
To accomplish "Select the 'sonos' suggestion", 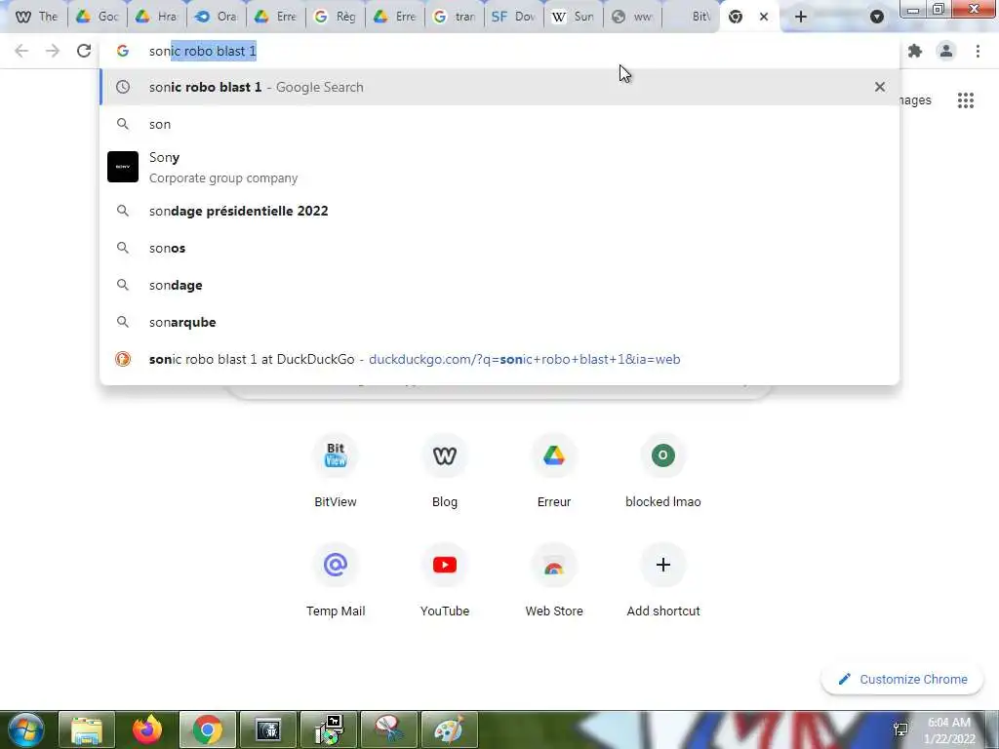I will [499, 248].
